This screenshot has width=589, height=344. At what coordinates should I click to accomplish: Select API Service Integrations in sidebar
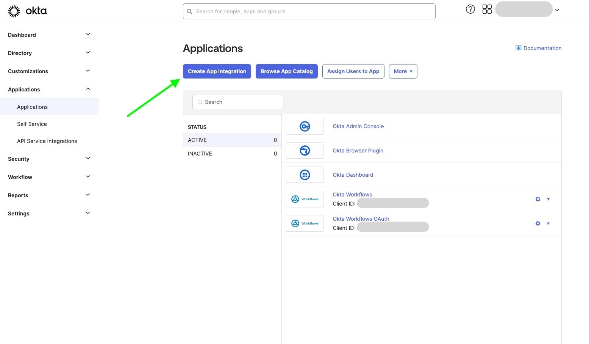[47, 141]
